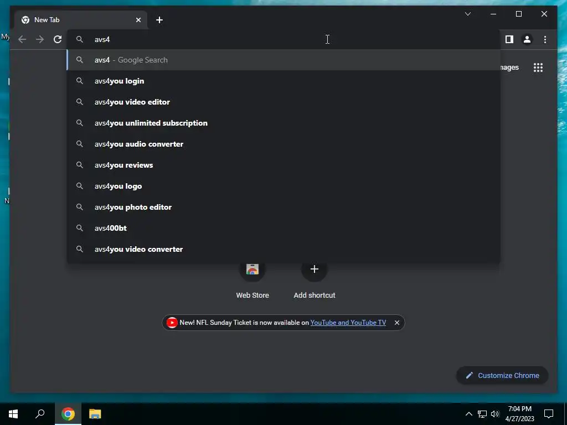Choose the 'avs400bt' suggestion

click(x=284, y=228)
